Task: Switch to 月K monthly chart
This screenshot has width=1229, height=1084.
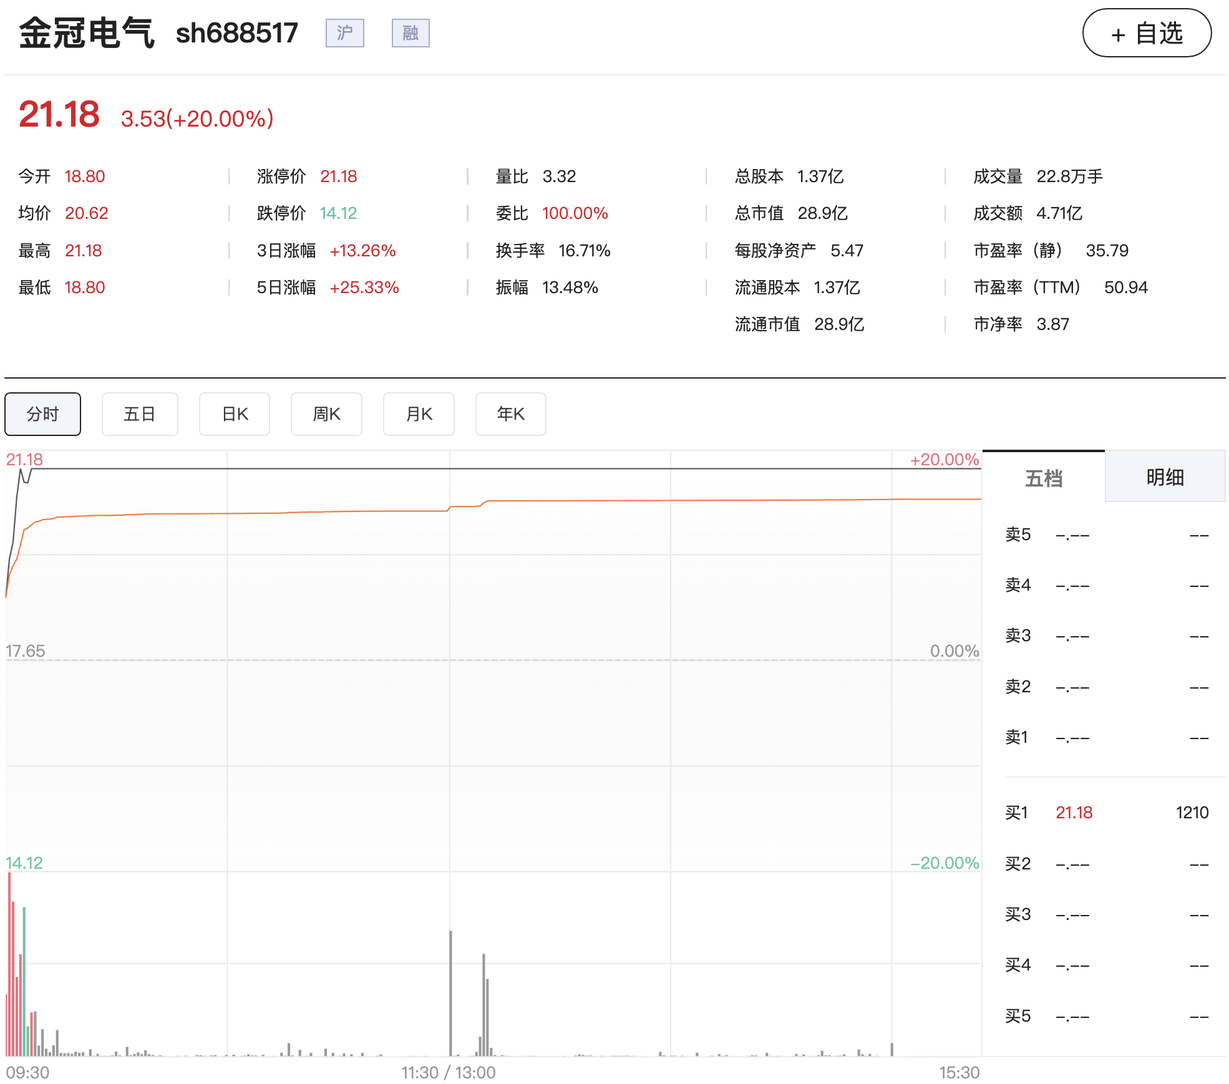Action: click(419, 414)
